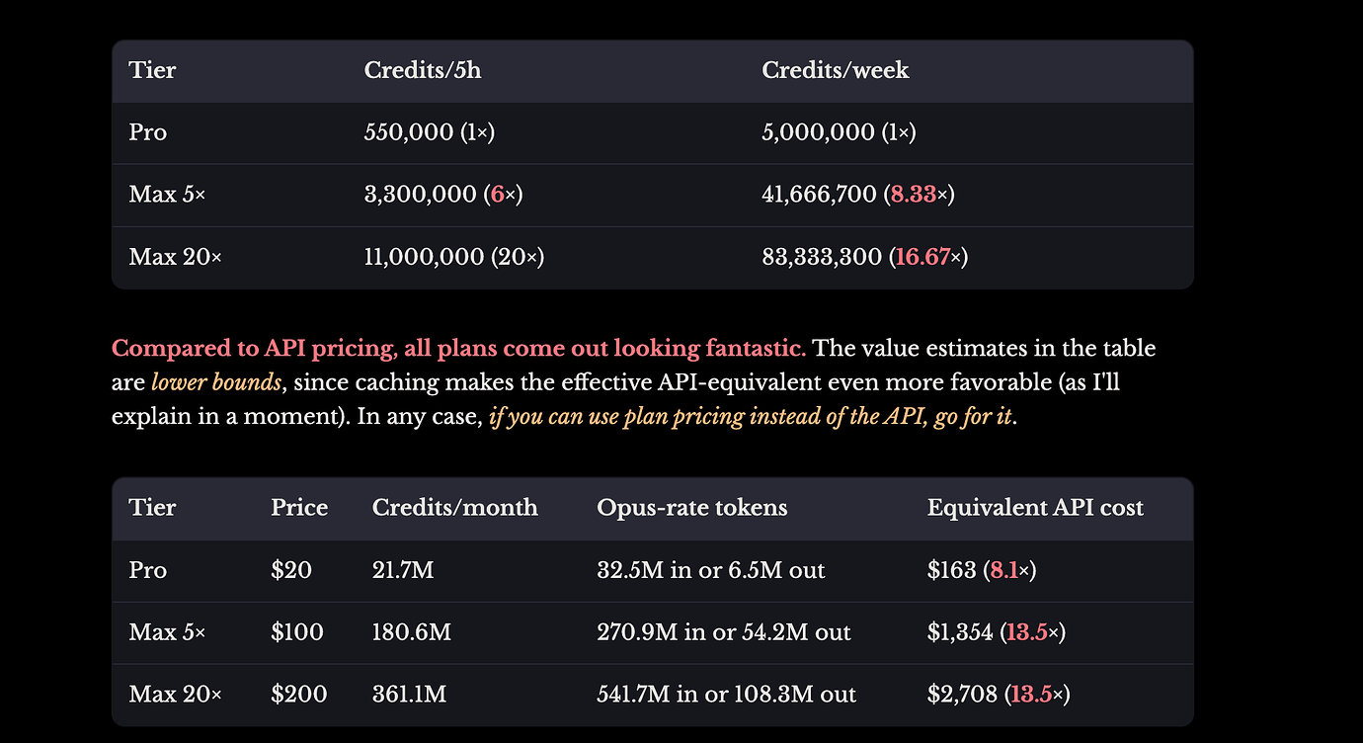The height and width of the screenshot is (743, 1363).
Task: Click the 'Credits/5h' column header
Action: 423,70
